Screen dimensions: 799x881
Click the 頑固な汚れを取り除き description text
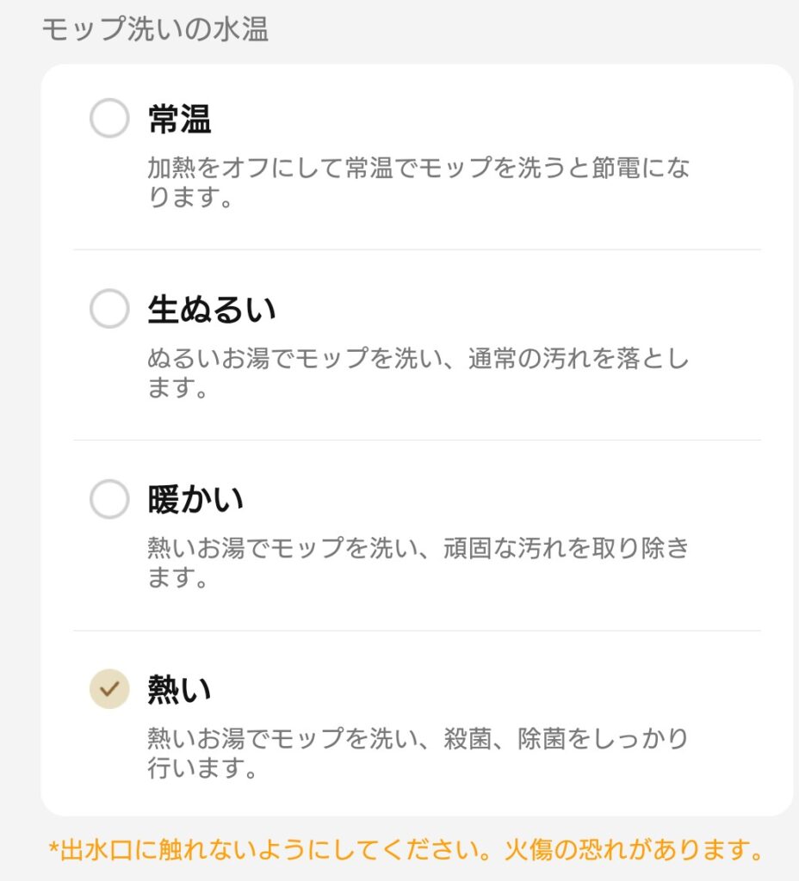pos(551,548)
